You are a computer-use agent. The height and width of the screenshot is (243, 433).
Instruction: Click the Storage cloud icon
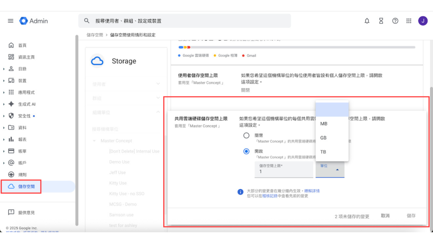click(x=97, y=61)
